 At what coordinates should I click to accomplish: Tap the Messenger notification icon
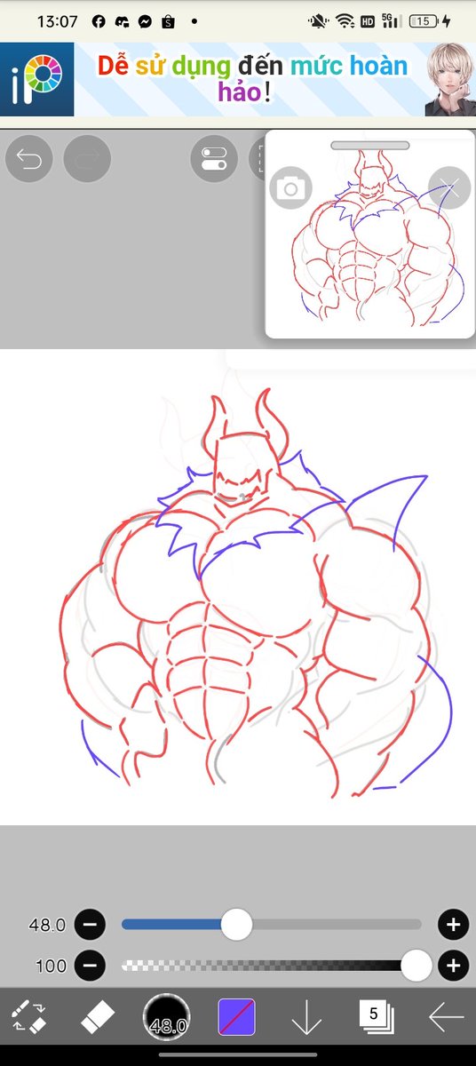tap(145, 20)
